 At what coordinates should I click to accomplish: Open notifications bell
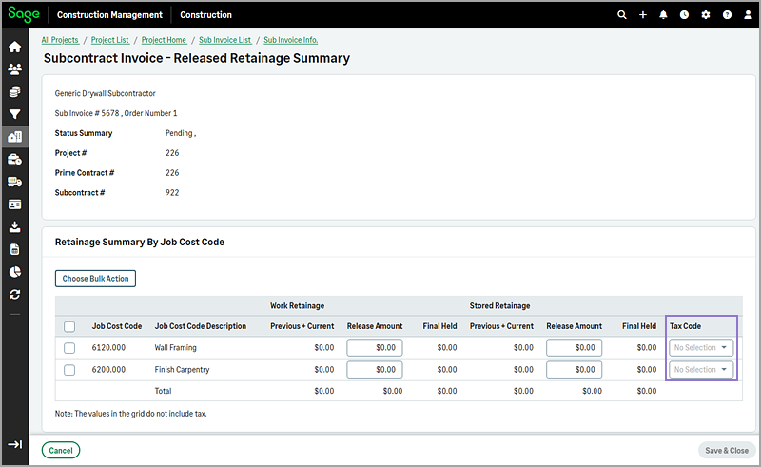tap(664, 15)
